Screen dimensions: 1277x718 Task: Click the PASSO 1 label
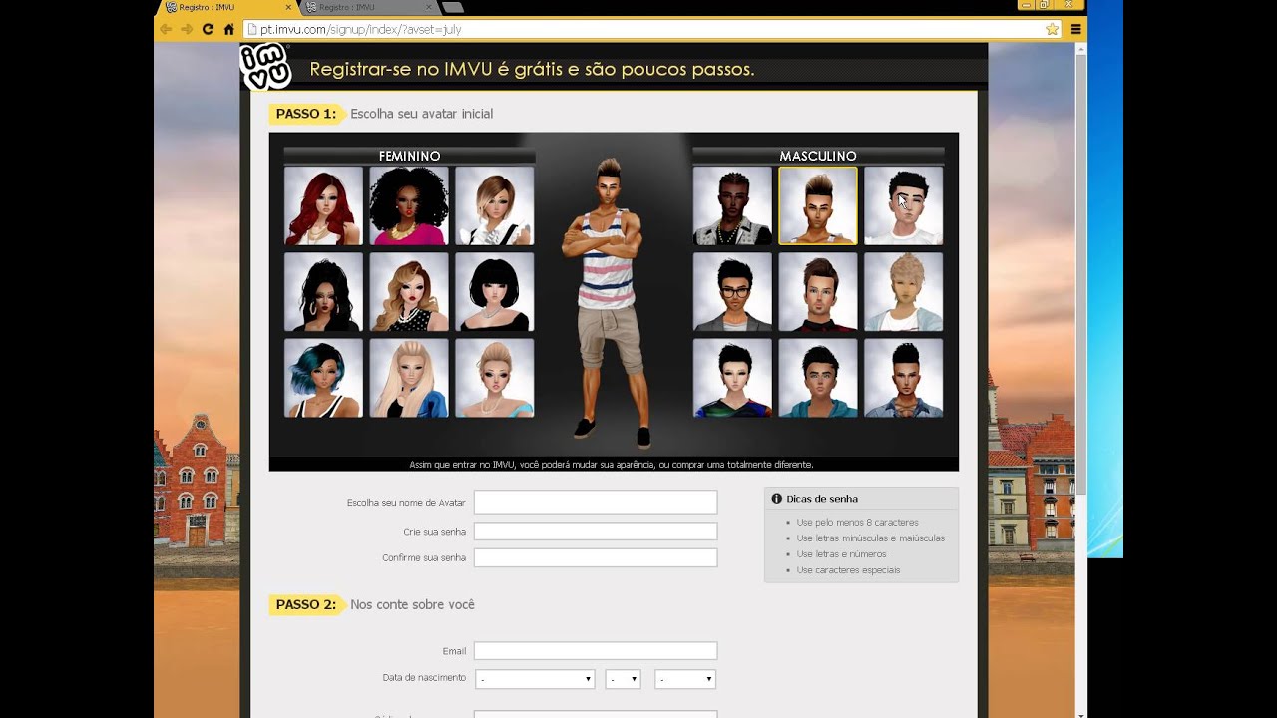pos(305,114)
